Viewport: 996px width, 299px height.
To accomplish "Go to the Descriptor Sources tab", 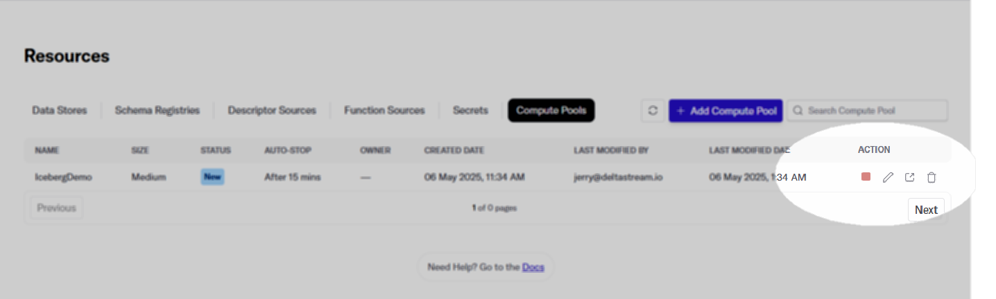I will [272, 111].
